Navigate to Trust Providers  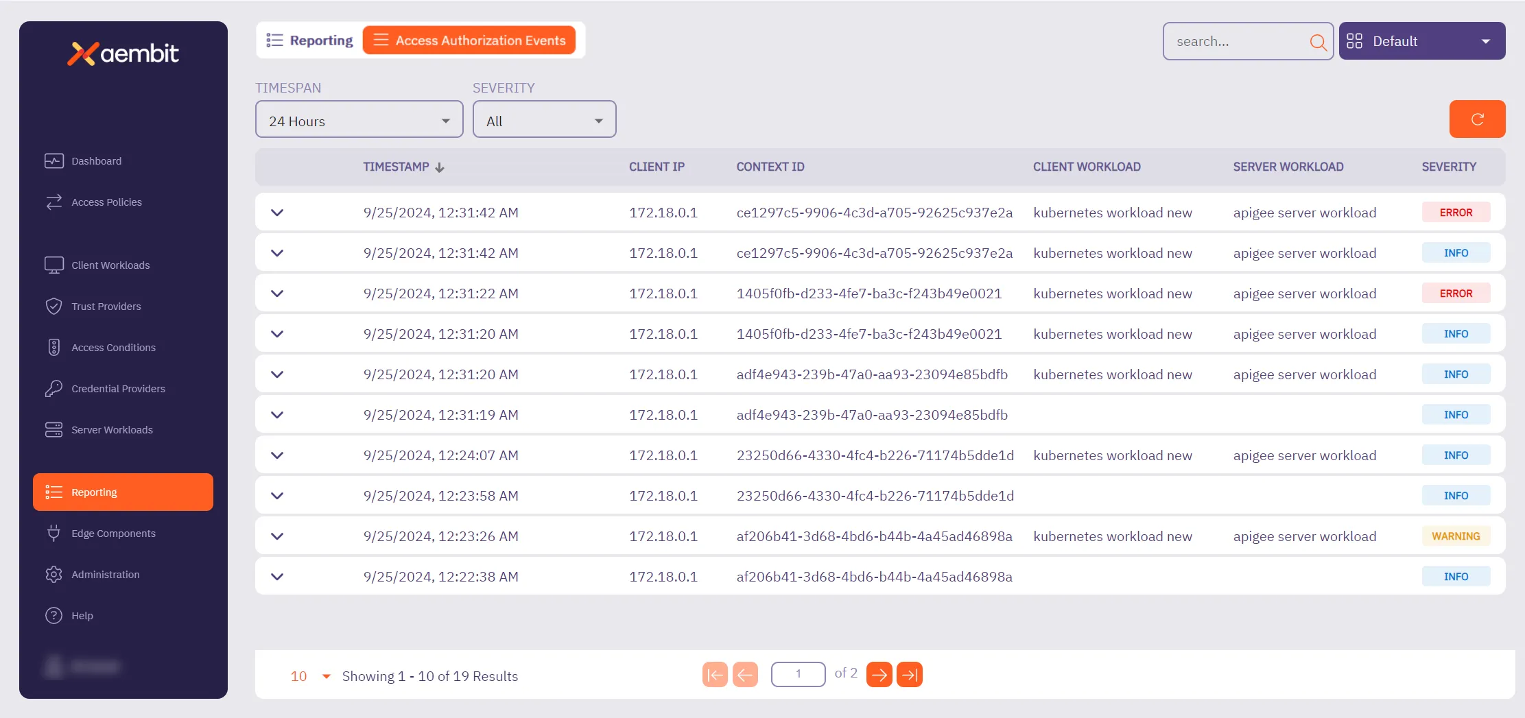pyautogui.click(x=106, y=307)
